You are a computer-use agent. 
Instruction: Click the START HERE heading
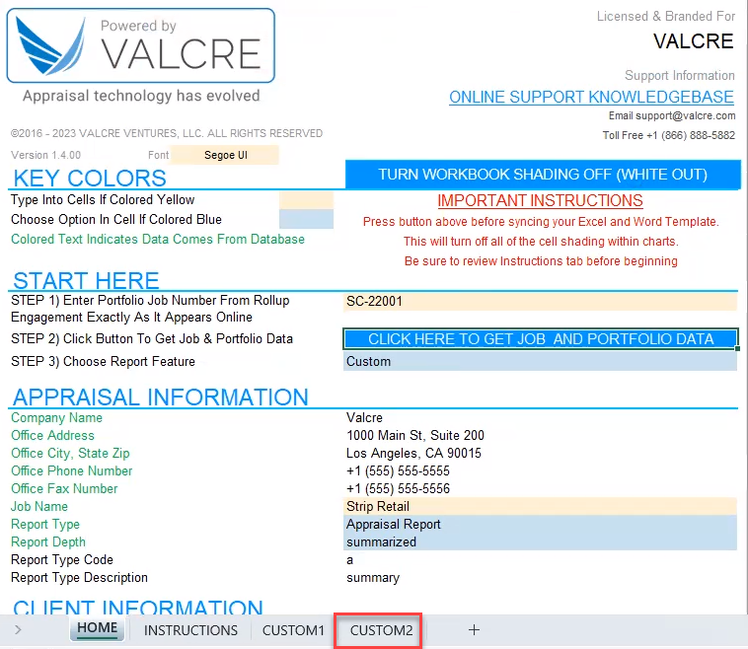click(x=86, y=280)
